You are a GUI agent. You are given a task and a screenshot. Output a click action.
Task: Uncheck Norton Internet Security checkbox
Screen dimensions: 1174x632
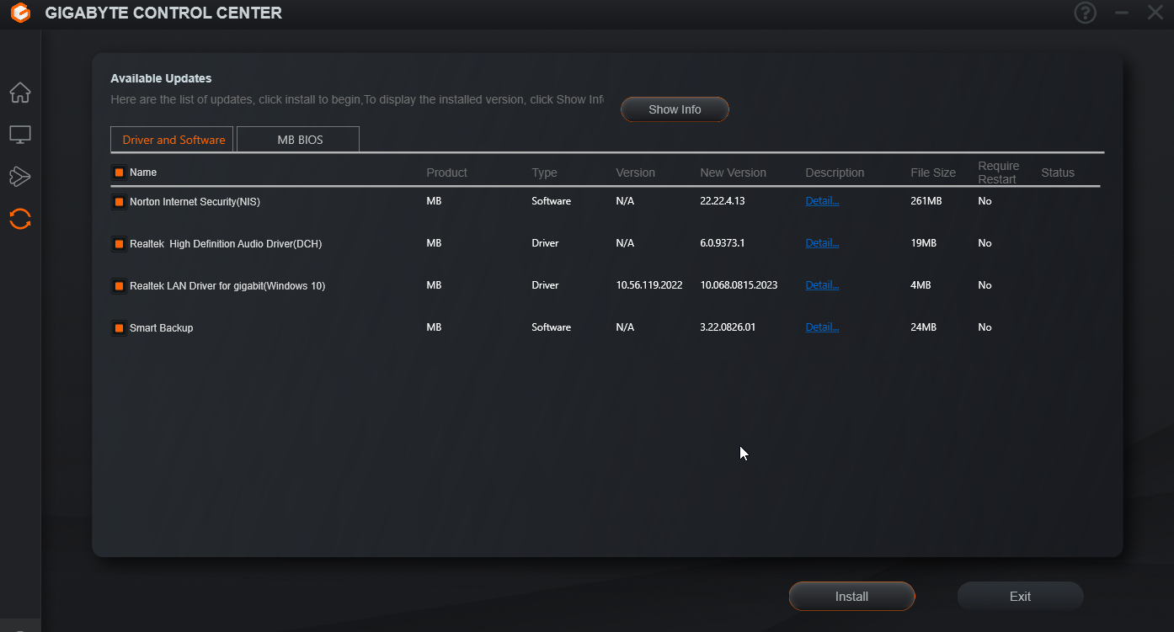pyautogui.click(x=119, y=202)
